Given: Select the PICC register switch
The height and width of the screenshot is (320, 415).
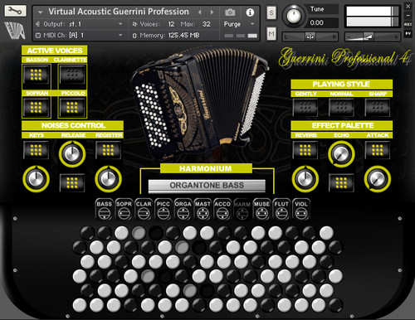Looking at the screenshot, I should (164, 209).
